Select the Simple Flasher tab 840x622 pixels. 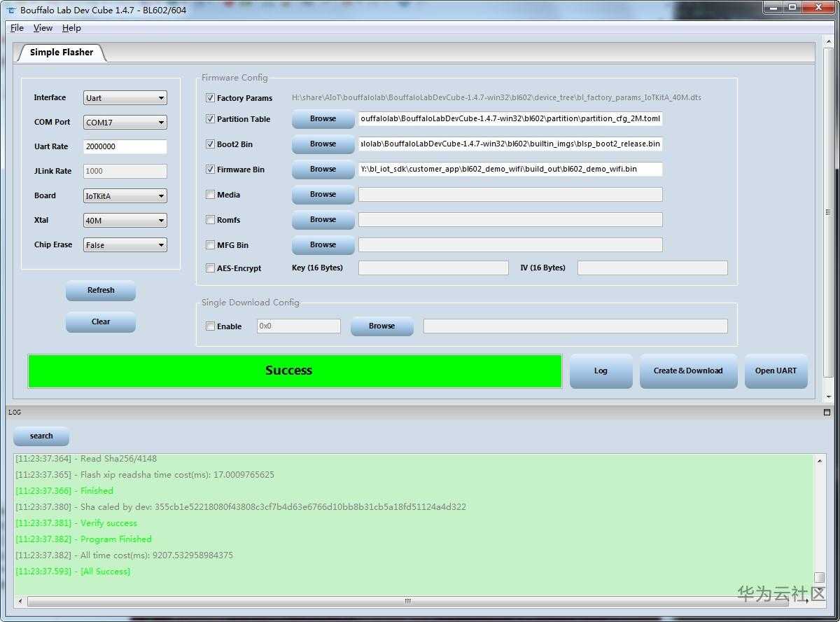(62, 53)
